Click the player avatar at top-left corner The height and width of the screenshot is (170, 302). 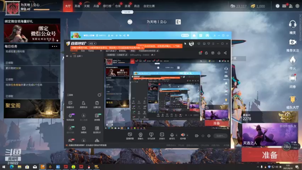tap(12, 8)
